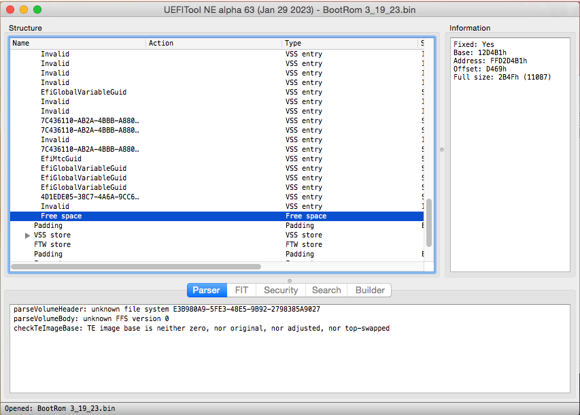
Task: Open the FIT tab
Action: click(241, 290)
